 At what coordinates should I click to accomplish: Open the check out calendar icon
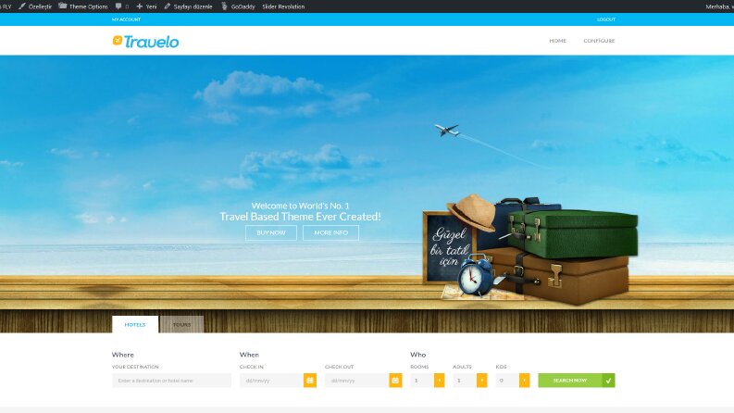tap(395, 381)
